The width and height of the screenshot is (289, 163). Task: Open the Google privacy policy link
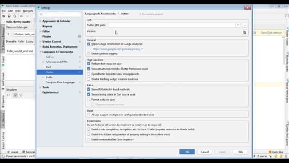click(117, 49)
